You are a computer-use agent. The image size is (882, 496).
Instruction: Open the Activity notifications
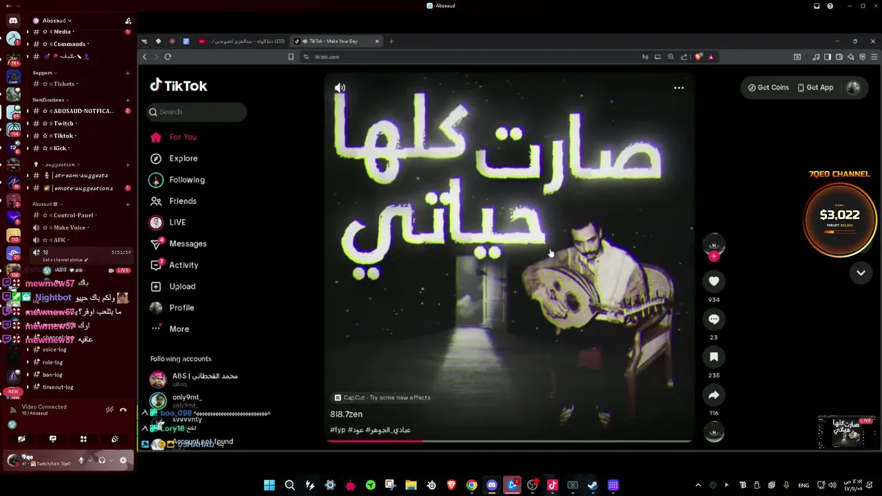point(174,265)
